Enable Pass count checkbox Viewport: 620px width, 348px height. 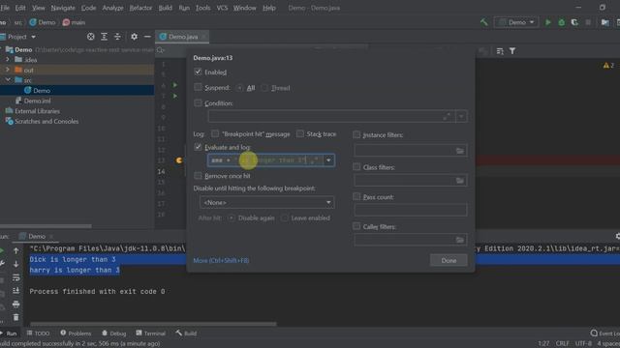click(x=356, y=196)
